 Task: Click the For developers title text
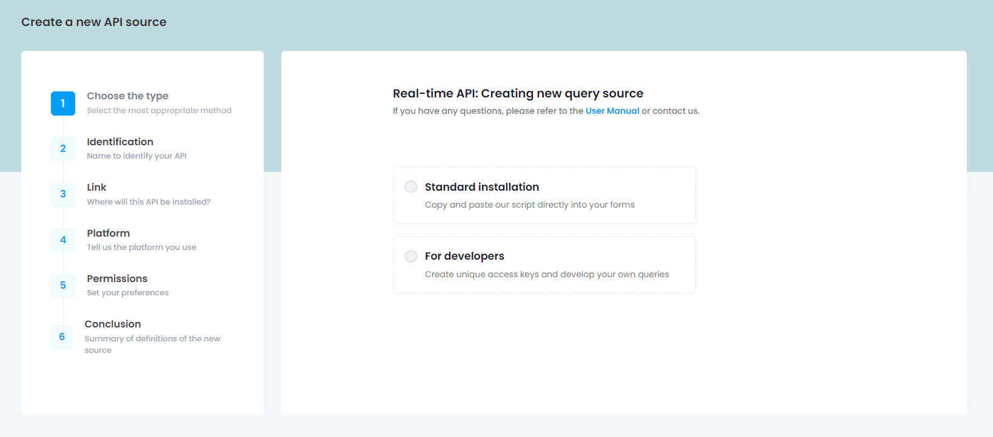coord(464,256)
